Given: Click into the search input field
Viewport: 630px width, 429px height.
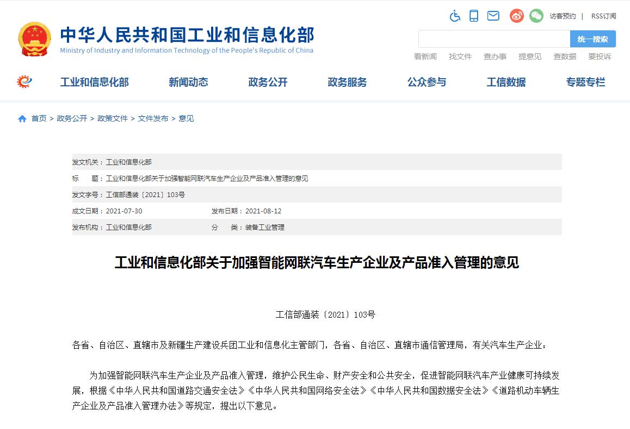Looking at the screenshot, I should coord(494,39).
